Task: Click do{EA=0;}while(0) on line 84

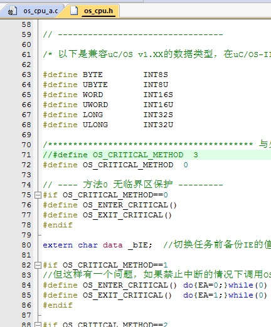Action: coord(225,285)
